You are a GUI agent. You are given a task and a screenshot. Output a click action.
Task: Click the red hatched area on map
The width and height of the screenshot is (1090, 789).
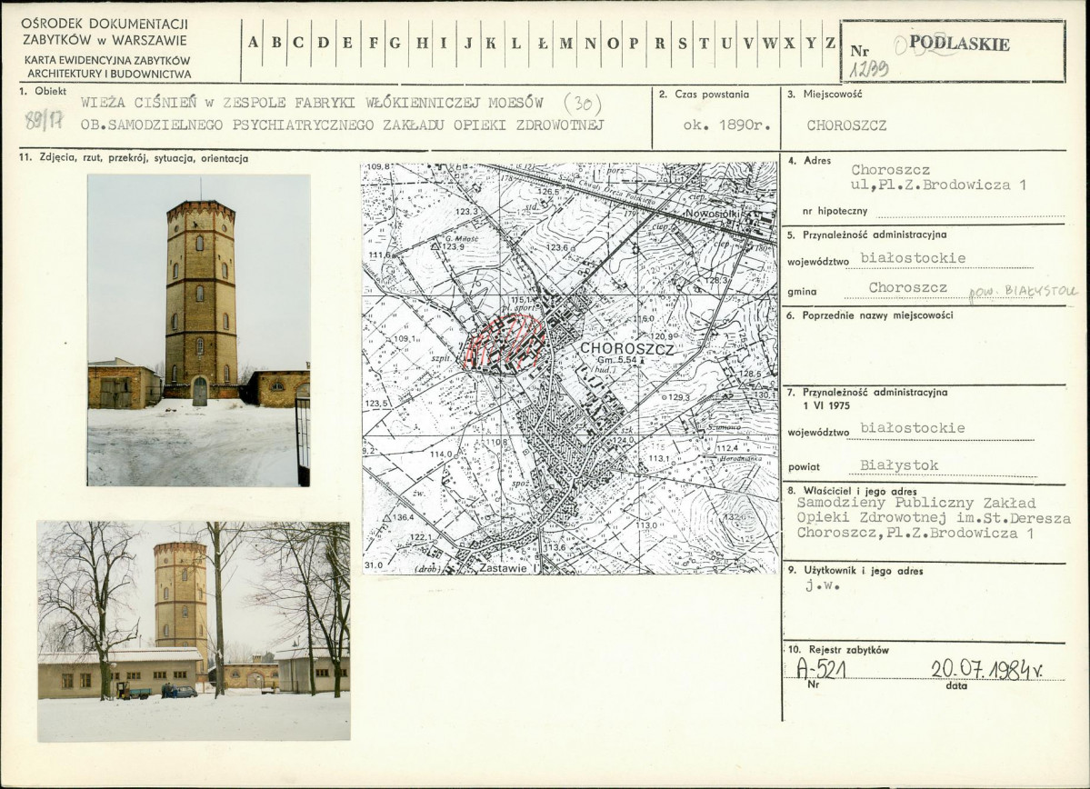coord(505,341)
